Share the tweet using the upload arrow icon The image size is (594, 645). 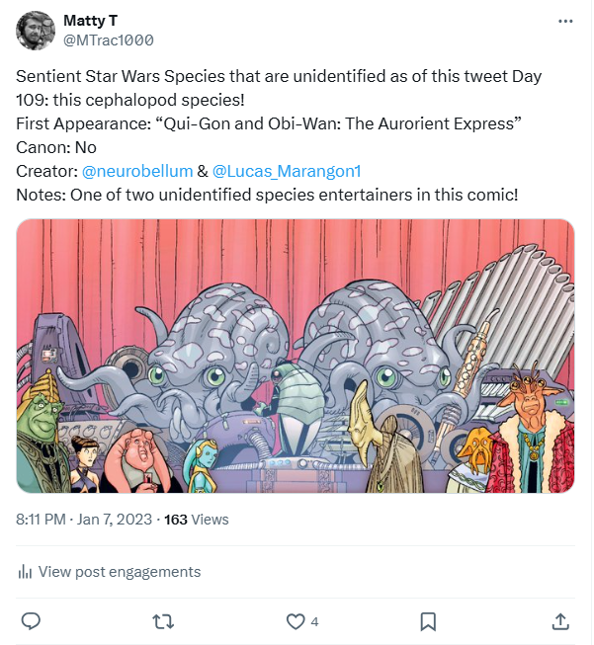pos(559,621)
